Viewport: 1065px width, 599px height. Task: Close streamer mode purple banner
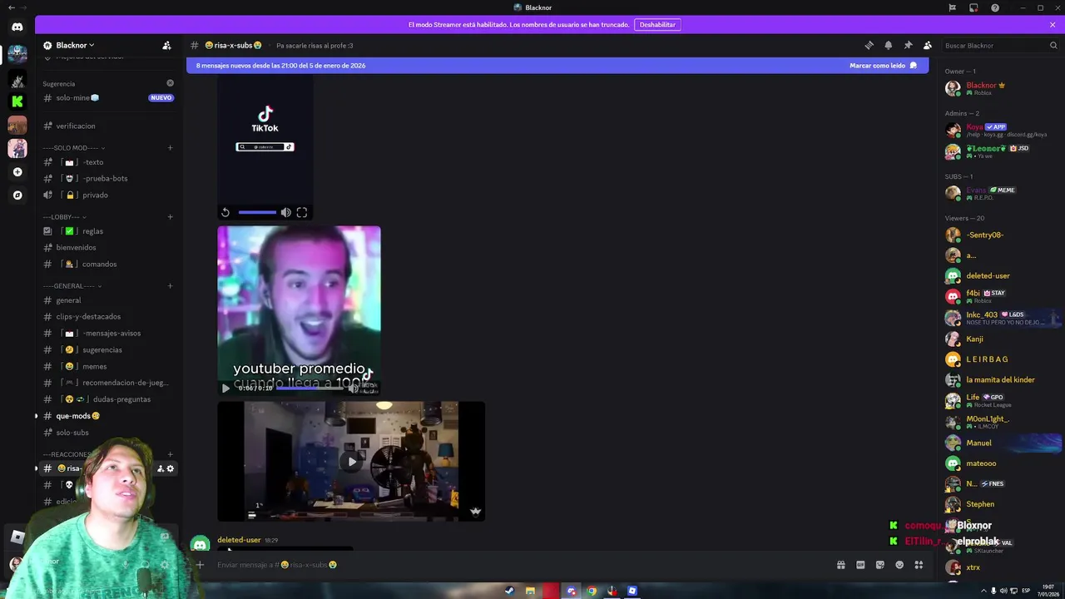click(1053, 25)
